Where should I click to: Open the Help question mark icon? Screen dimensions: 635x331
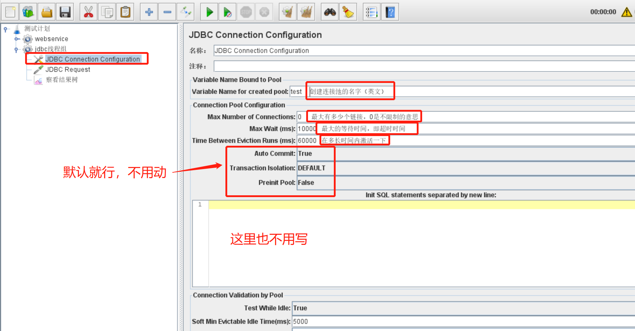(390, 12)
